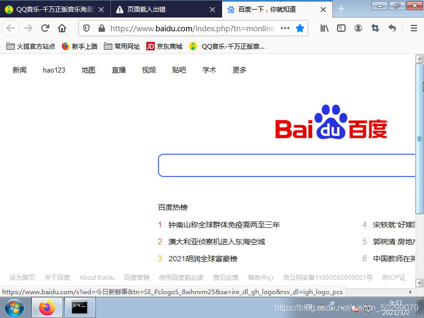The height and width of the screenshot is (318, 424).
Task: Click the vertical scrollbar down arrow
Action: tap(419, 283)
